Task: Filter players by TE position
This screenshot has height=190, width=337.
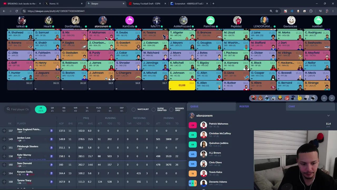Action: point(87,109)
